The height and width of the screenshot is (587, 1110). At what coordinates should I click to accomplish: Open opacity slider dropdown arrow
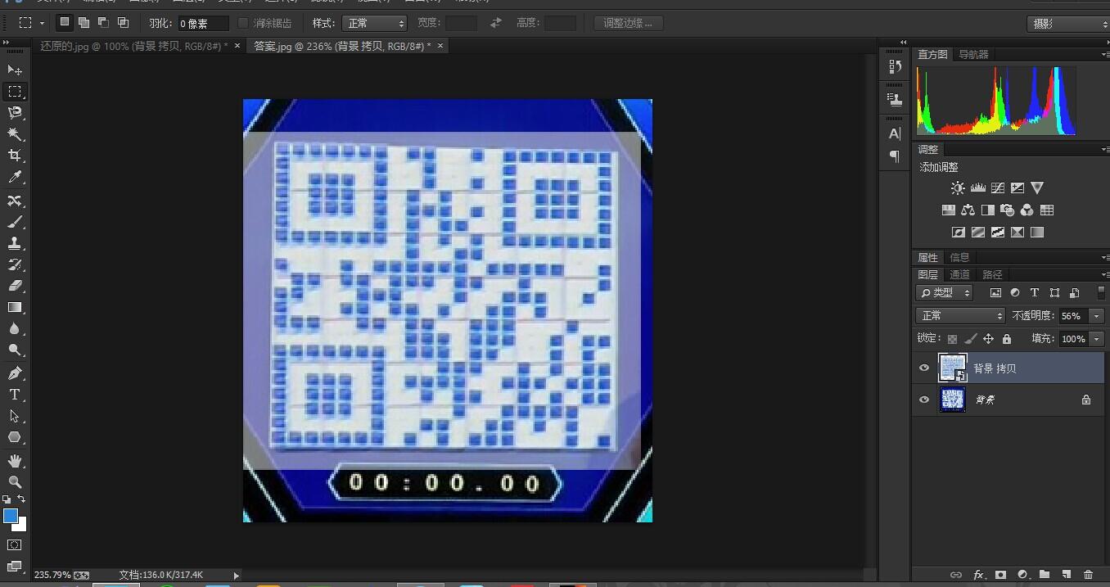[x=1097, y=316]
